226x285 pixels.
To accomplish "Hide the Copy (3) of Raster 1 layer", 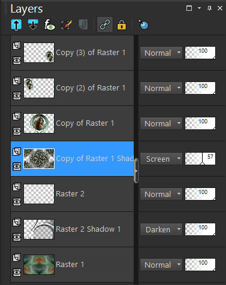I will [x=17, y=60].
